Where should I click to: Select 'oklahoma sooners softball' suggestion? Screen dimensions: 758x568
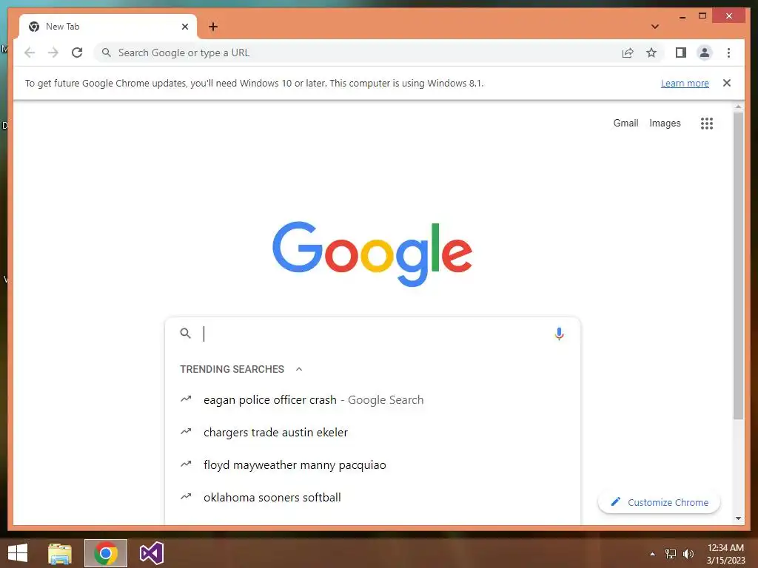(x=372, y=498)
